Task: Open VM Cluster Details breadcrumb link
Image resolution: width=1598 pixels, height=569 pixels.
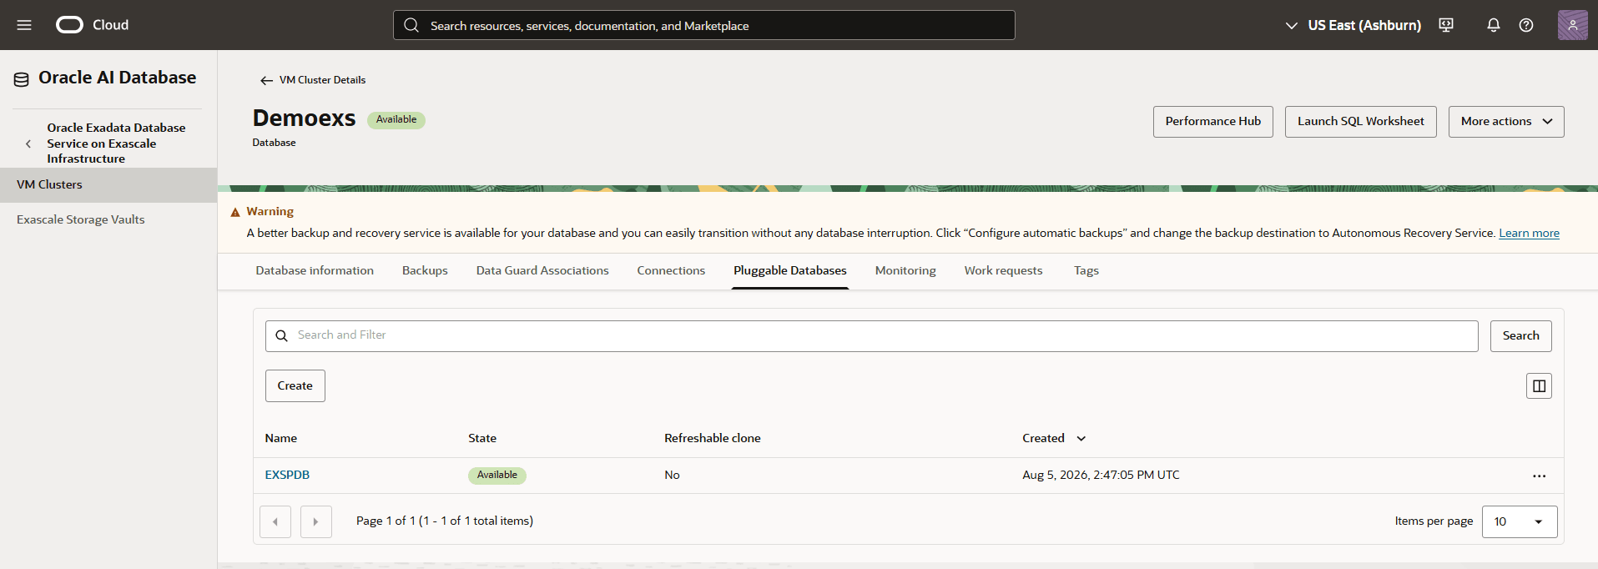Action: [x=322, y=80]
